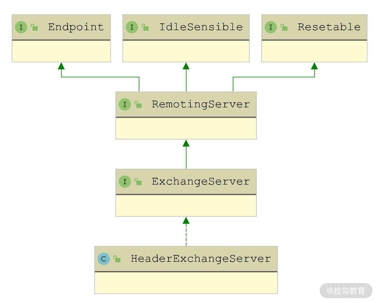Click the empty body compartment of ExchangeServer
The width and height of the screenshot is (378, 303).
coord(186,206)
